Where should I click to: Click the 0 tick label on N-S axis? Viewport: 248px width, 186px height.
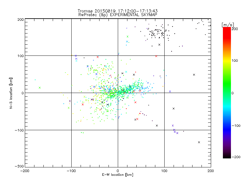point(23,93)
